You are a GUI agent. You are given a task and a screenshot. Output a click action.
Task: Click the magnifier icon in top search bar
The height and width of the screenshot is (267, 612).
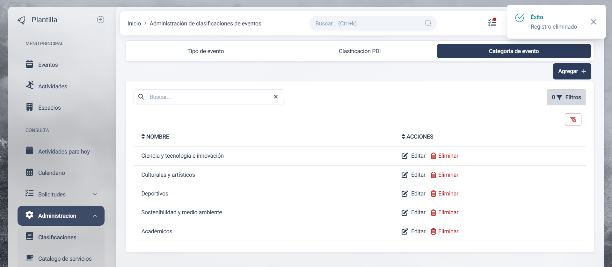coord(428,23)
